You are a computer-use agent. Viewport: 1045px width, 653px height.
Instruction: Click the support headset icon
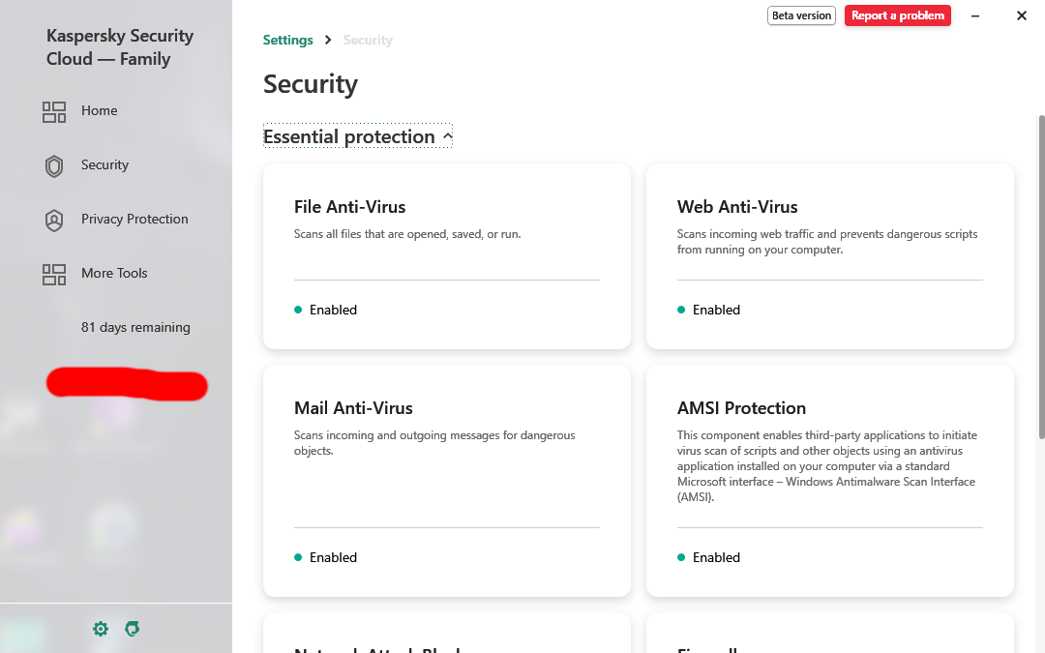133,629
